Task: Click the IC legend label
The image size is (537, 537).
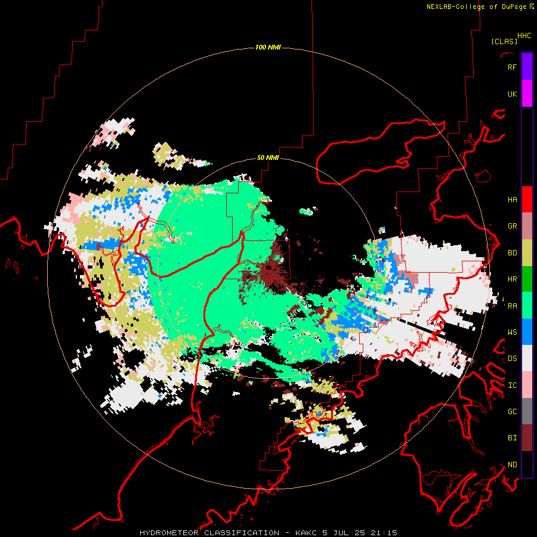Action: 512,385
